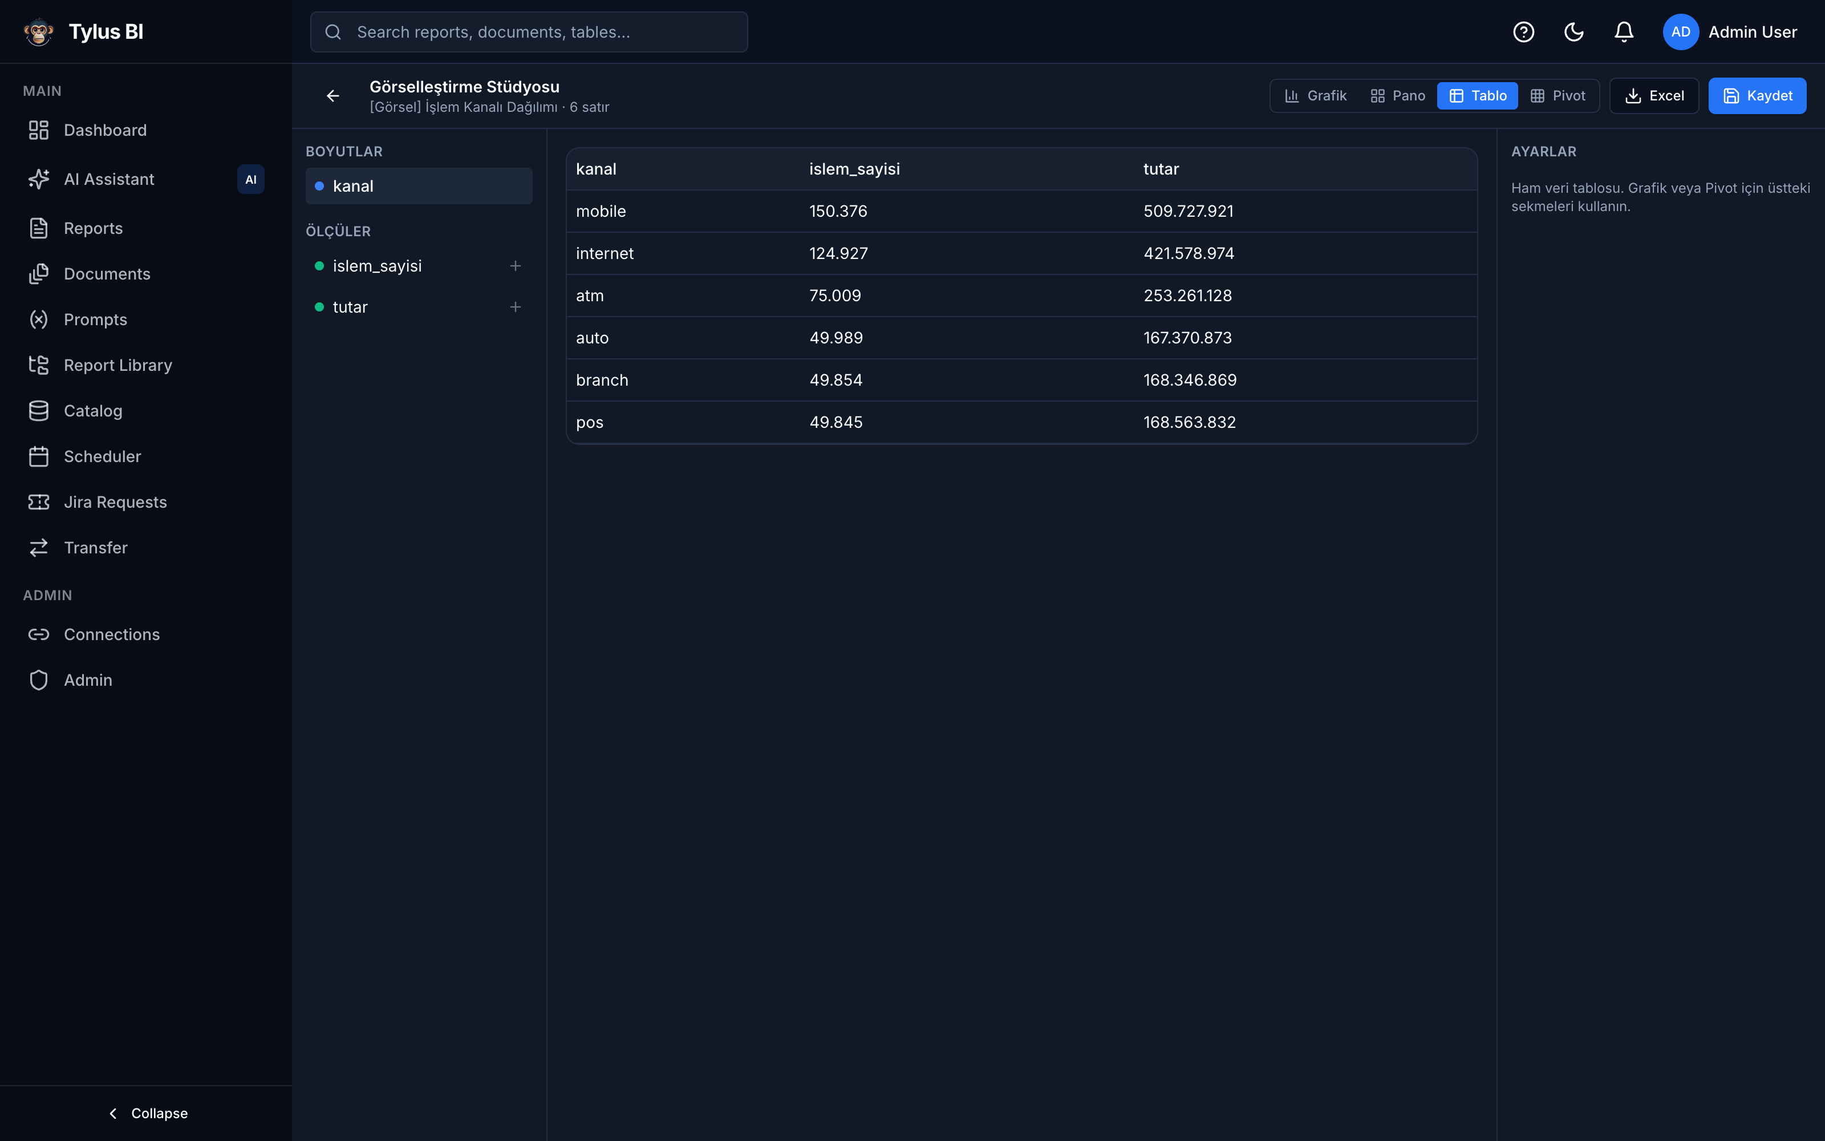Image resolution: width=1825 pixels, height=1141 pixels.
Task: Open Catalog label in sidebar
Action: click(x=93, y=411)
